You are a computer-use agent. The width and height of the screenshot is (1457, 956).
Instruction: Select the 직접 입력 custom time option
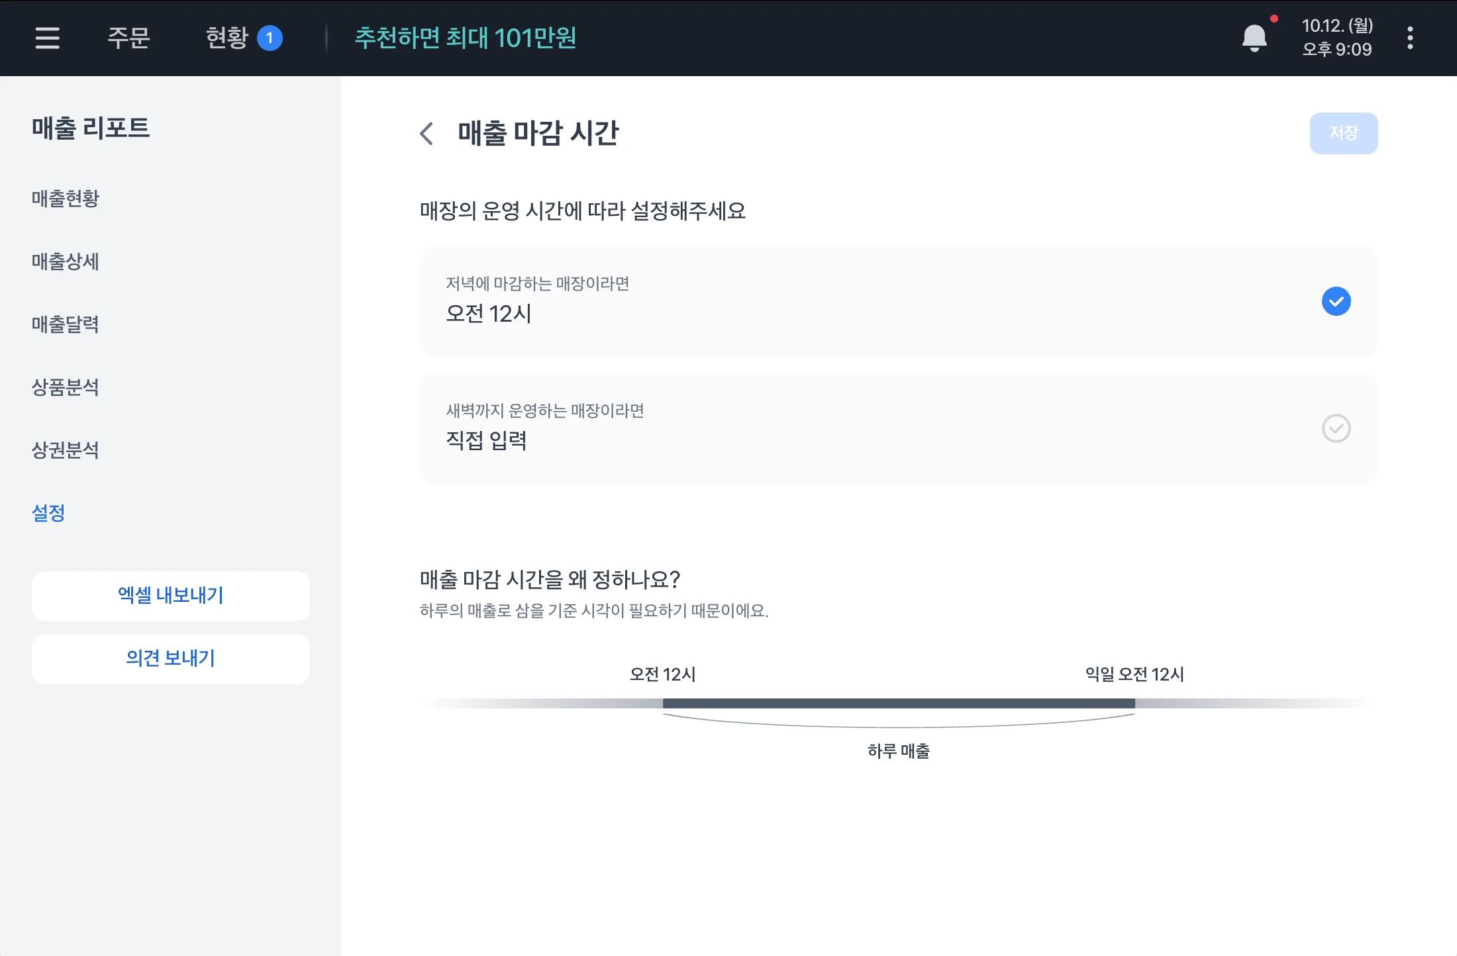tap(899, 428)
